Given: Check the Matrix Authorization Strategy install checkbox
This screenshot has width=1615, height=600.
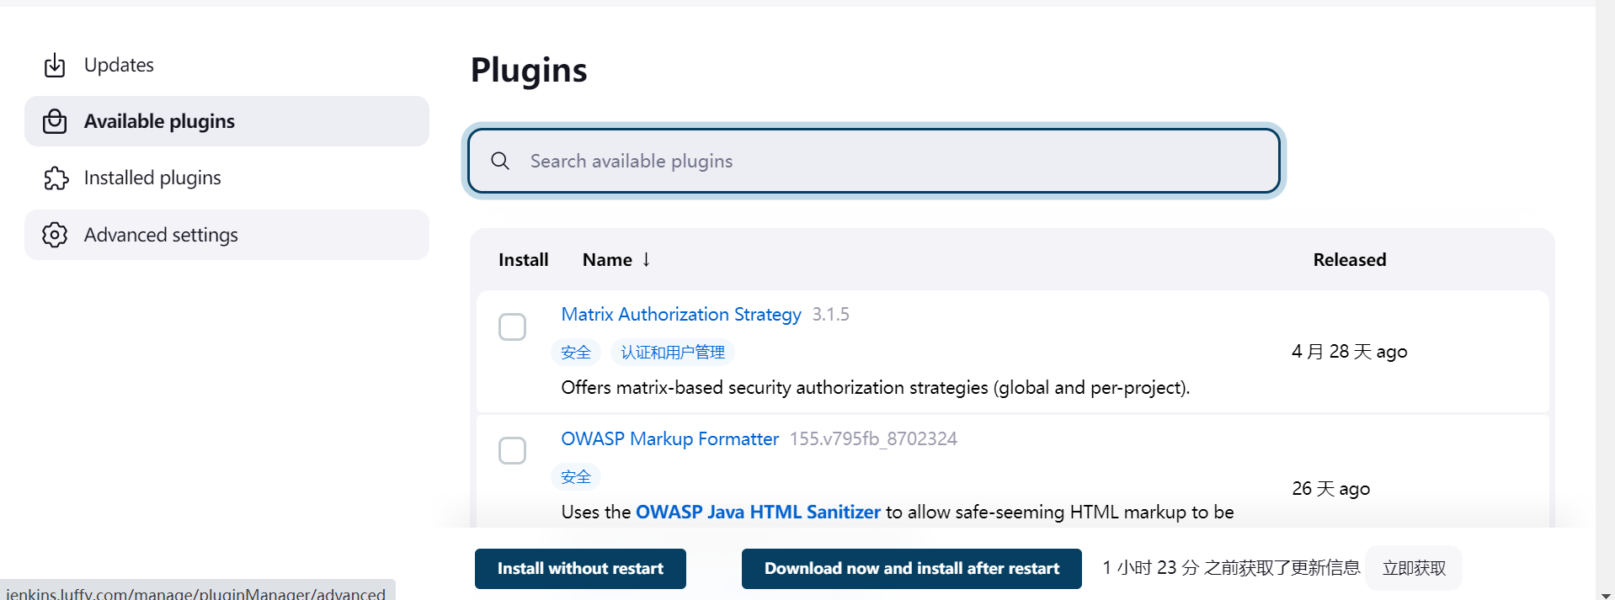Looking at the screenshot, I should tap(512, 327).
